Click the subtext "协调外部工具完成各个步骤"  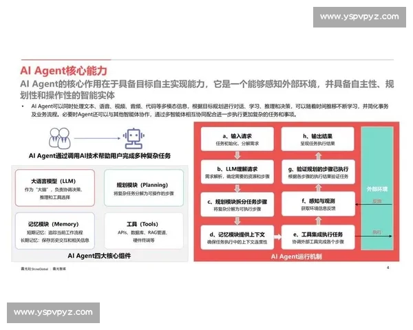[x=318, y=242]
